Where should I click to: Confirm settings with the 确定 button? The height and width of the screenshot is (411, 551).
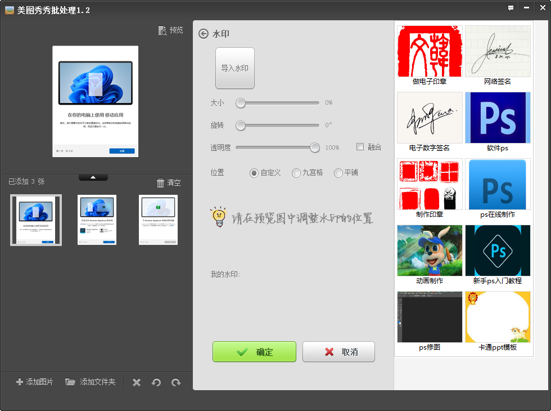tap(254, 351)
